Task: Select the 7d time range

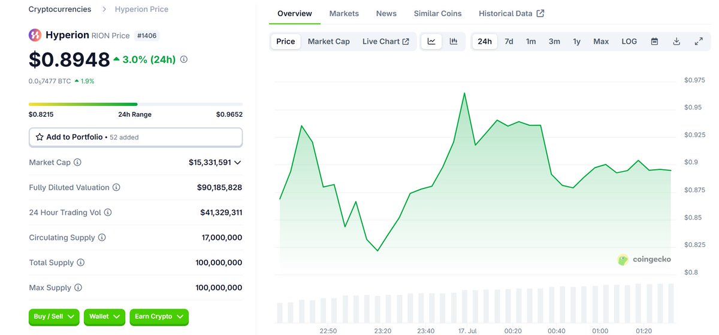Action: 509,41
